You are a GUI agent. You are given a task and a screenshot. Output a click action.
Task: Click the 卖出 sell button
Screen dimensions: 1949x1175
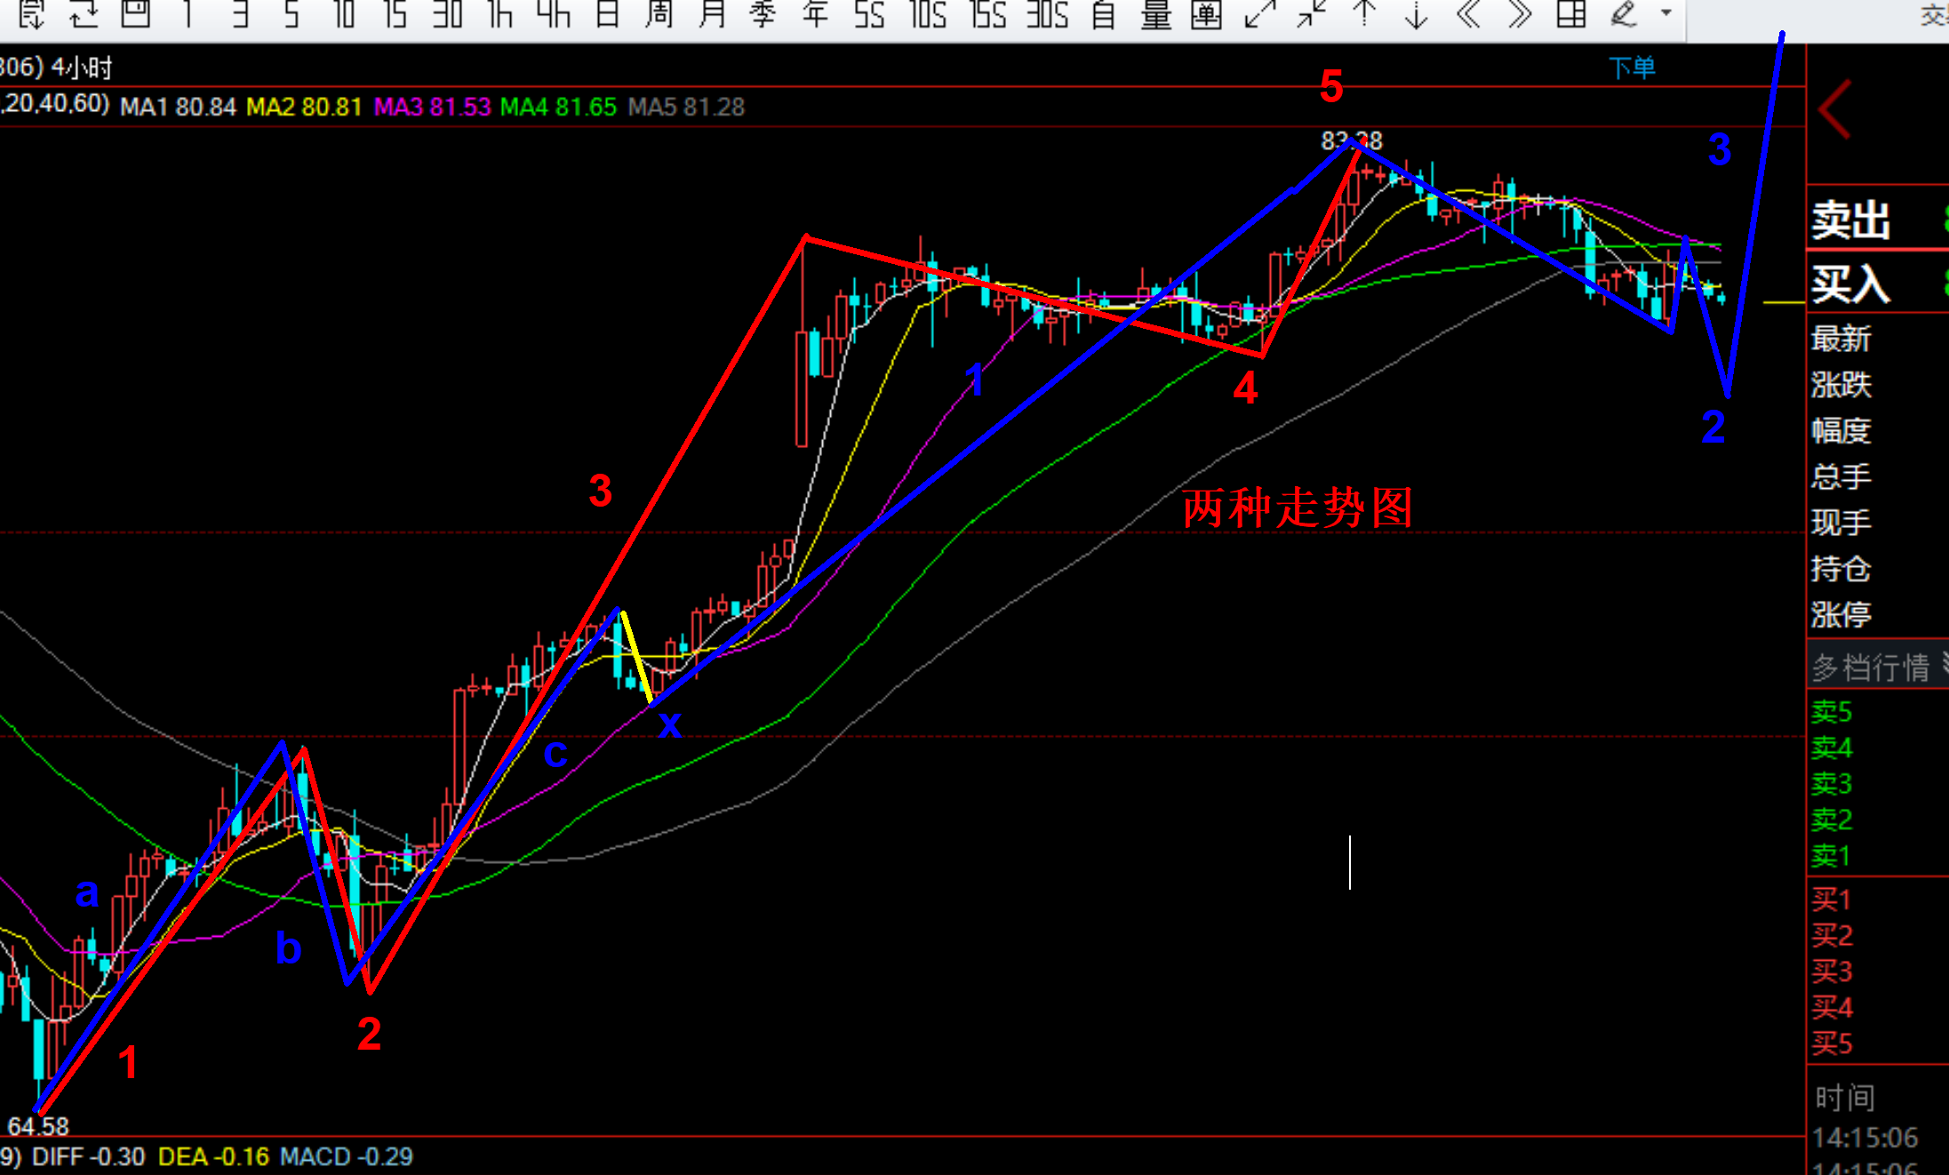click(1851, 220)
